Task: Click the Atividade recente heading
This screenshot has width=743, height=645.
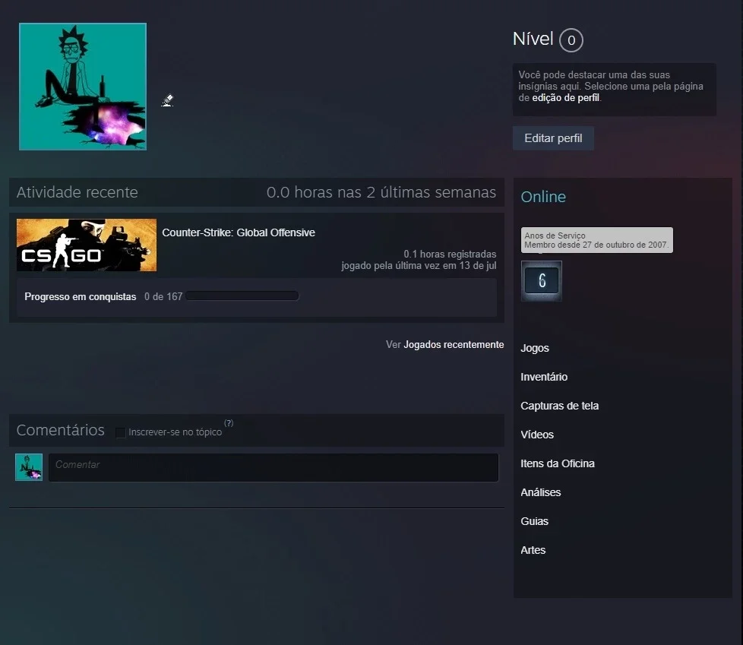Action: (x=77, y=192)
